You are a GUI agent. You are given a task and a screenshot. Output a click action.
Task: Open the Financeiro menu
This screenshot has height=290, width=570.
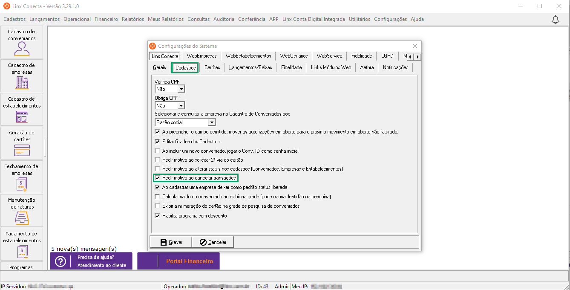coord(106,19)
